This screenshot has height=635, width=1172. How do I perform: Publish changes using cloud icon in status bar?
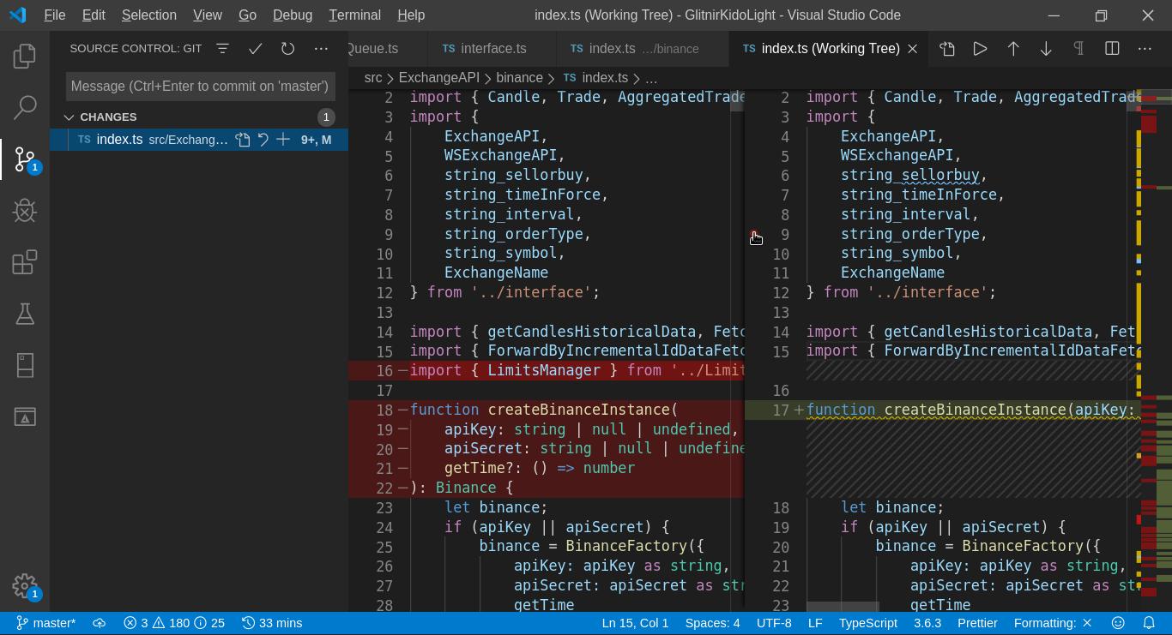(x=100, y=623)
